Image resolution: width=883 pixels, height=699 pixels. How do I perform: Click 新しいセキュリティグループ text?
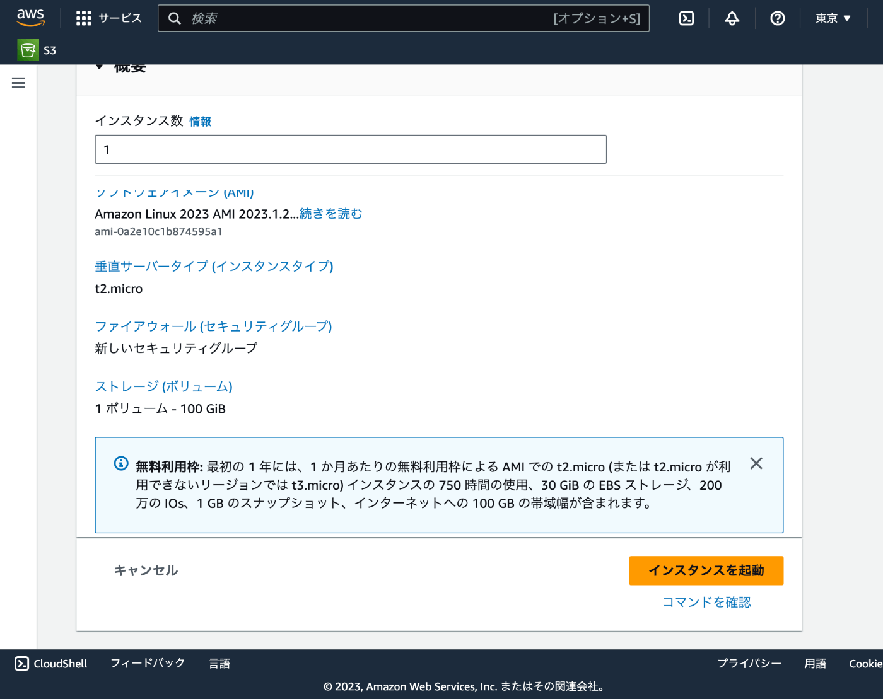click(176, 348)
